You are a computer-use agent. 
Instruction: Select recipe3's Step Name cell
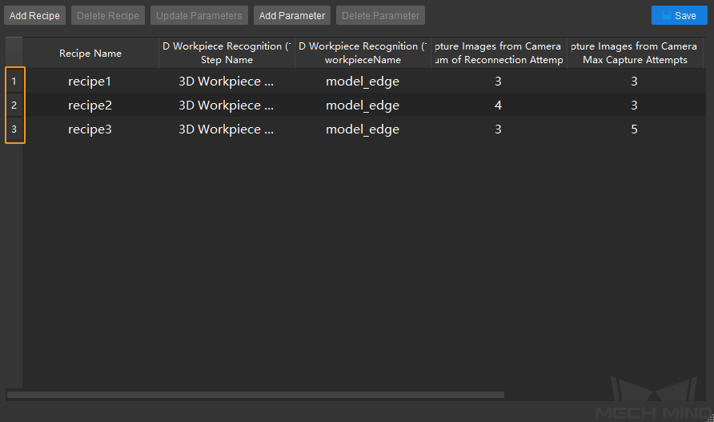pyautogui.click(x=227, y=129)
